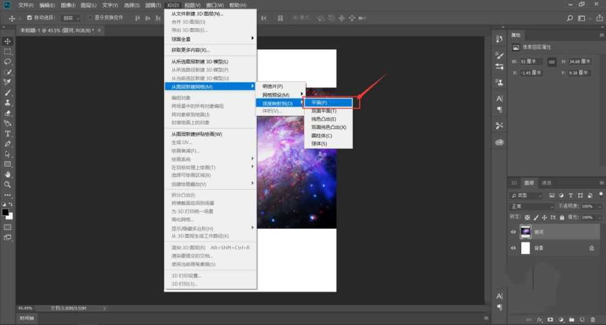The image size is (606, 325).
Task: Hide the 背景 layer with its eye icon
Action: (514, 248)
